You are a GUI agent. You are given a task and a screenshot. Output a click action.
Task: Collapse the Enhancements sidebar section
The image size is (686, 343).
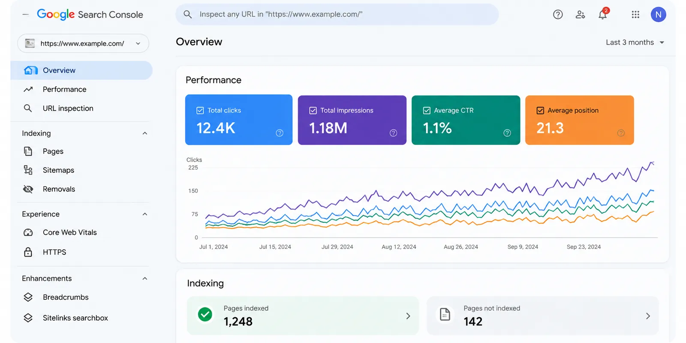coord(145,278)
